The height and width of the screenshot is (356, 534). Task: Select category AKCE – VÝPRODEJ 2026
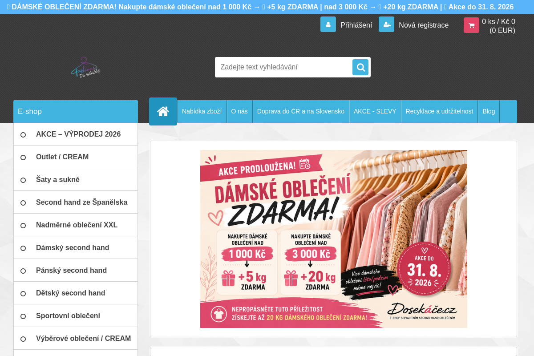pyautogui.click(x=76, y=134)
